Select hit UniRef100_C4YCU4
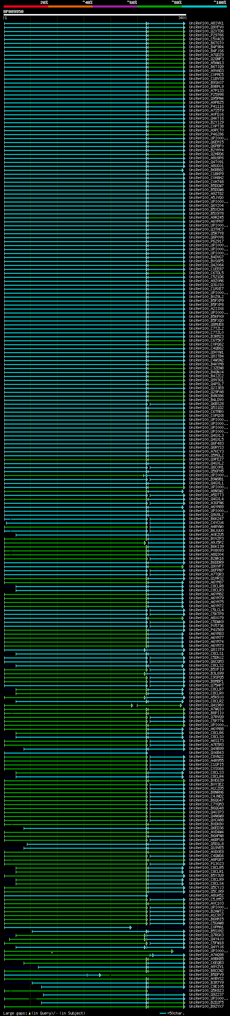Screen dimensions: 230x1016 [x=206, y=523]
